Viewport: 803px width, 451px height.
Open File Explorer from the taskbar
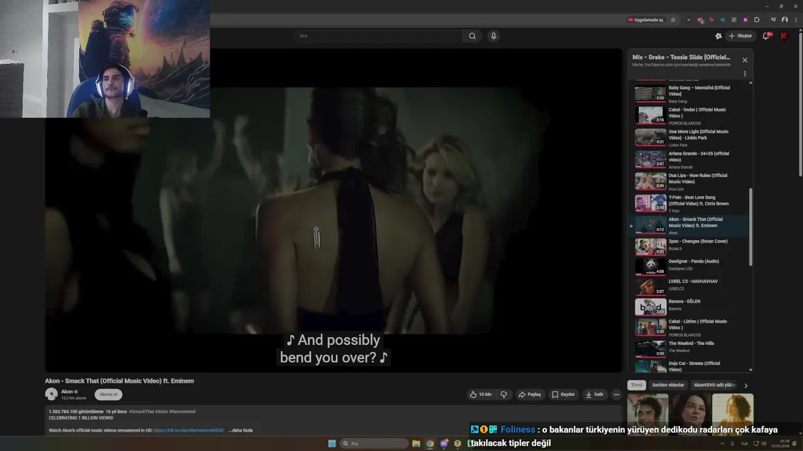tap(416, 443)
